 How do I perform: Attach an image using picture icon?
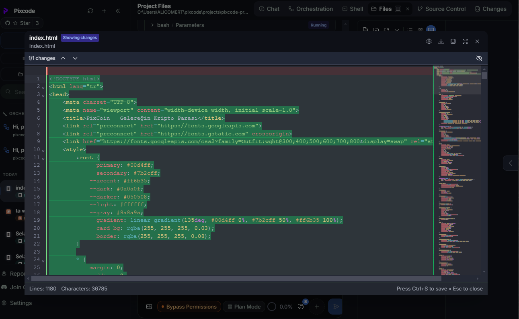(x=149, y=307)
